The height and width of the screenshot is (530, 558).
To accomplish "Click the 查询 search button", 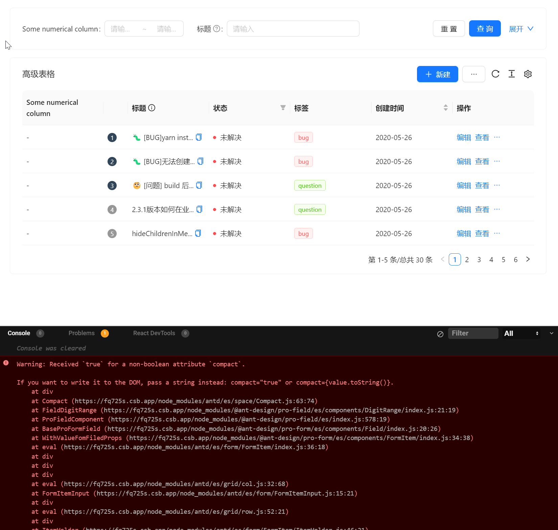I will [485, 28].
